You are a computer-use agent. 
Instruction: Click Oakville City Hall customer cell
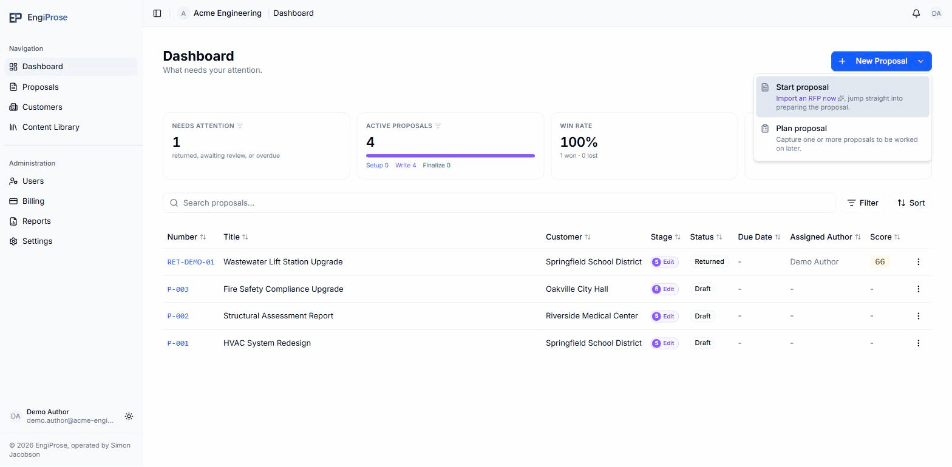click(577, 289)
